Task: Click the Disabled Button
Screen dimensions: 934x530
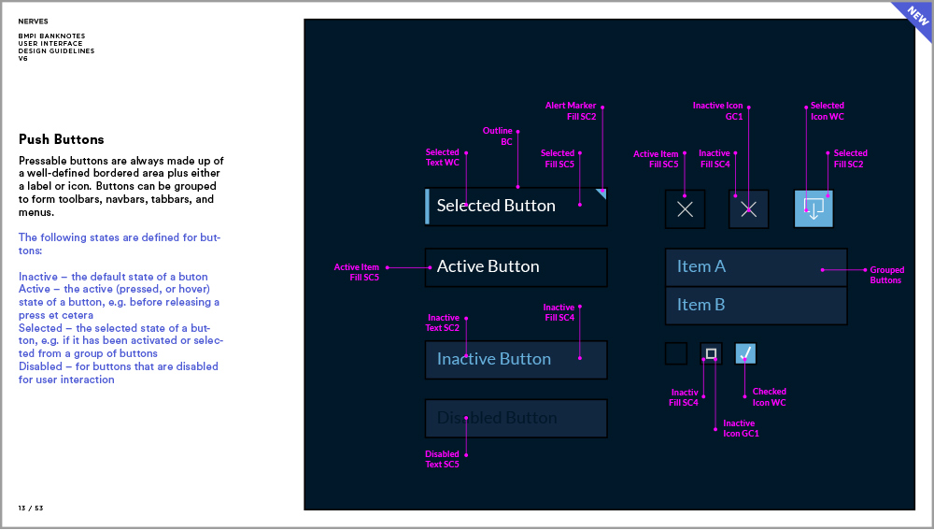Action: click(x=516, y=418)
